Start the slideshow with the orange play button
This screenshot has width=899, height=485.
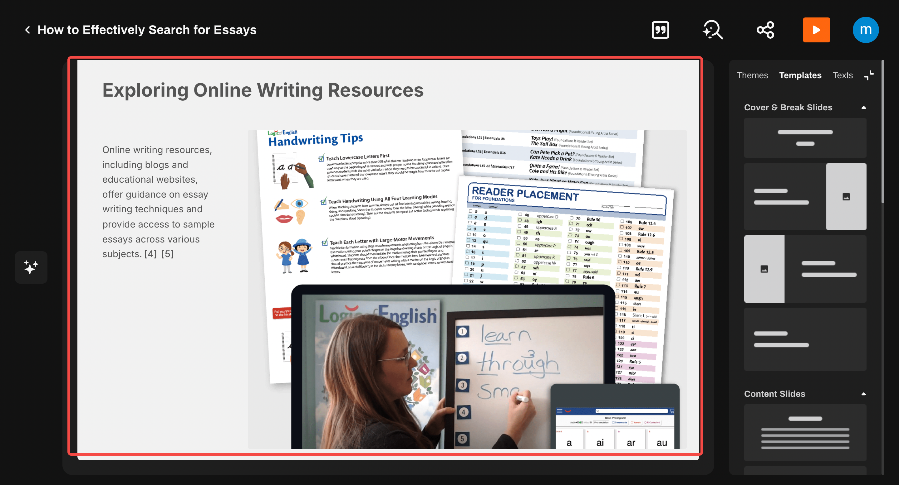tap(816, 30)
